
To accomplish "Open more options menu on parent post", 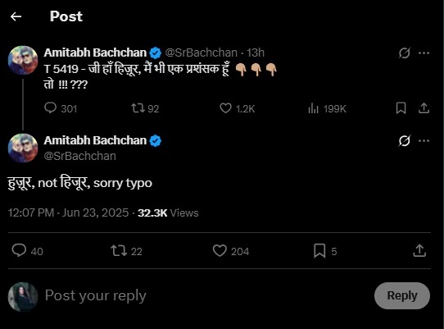I will click(424, 53).
